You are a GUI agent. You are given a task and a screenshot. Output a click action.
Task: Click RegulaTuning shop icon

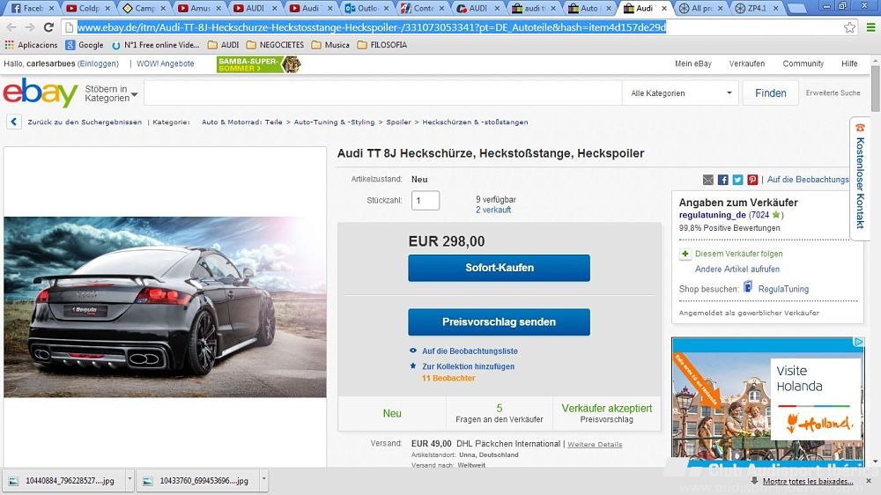[x=748, y=287]
